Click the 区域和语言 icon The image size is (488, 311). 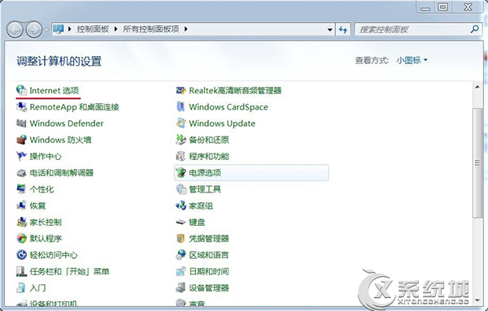point(181,255)
